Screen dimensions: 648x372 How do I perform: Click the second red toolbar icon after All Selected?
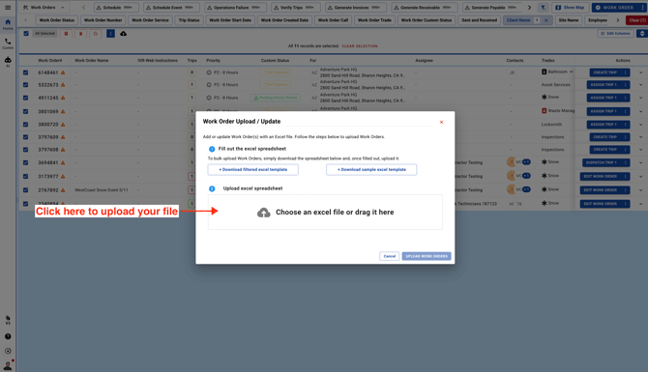coord(80,34)
